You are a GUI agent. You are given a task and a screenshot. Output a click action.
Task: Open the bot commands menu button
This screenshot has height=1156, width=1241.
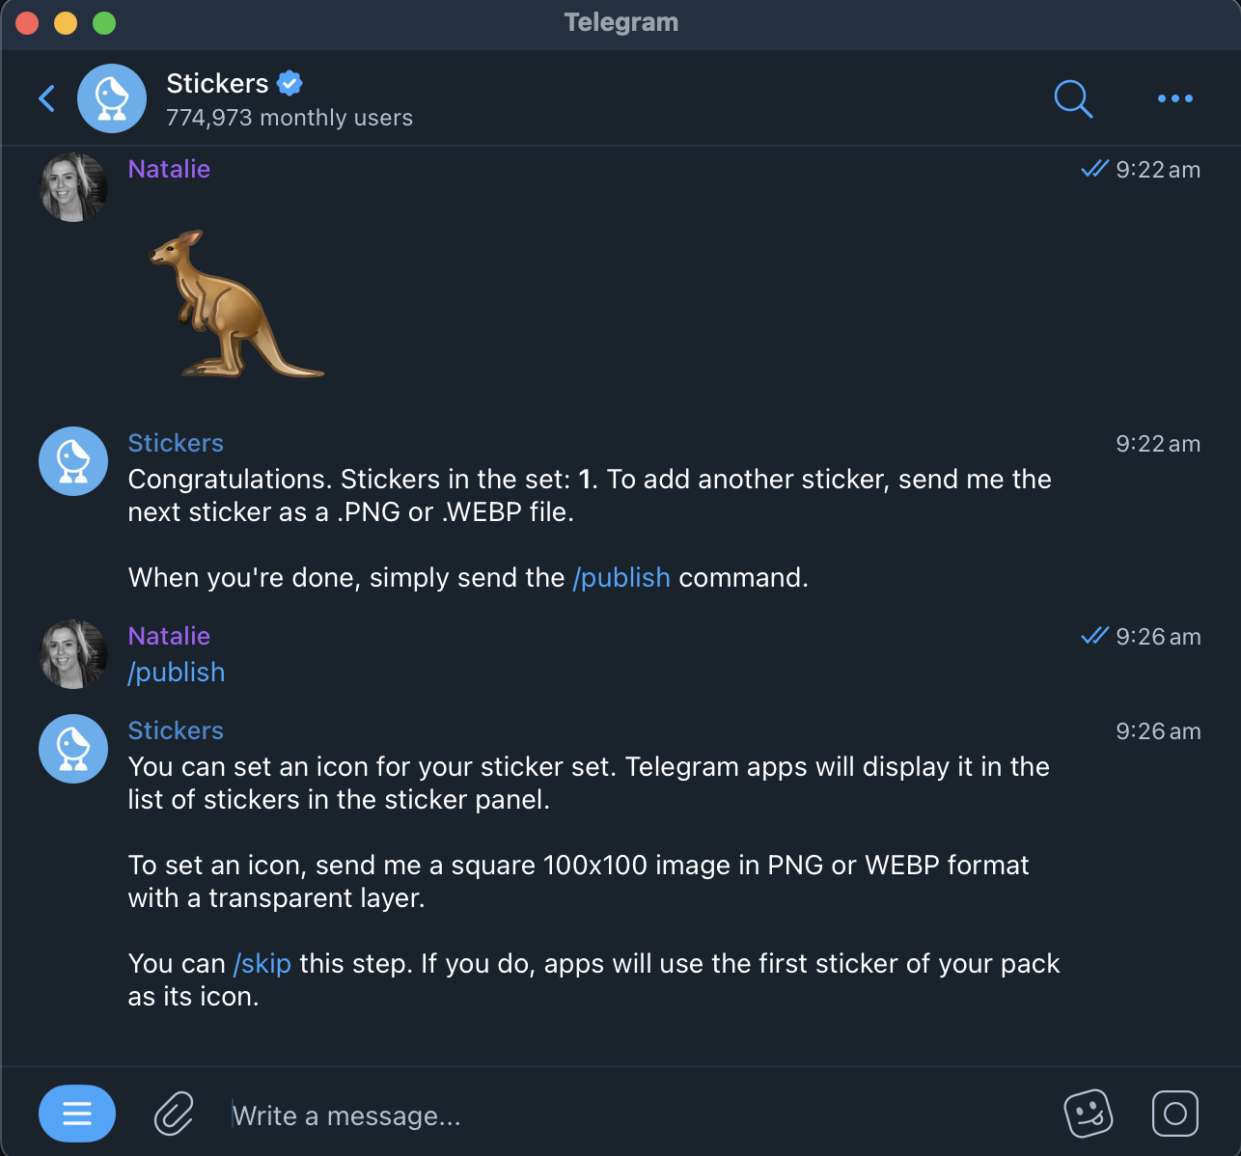(77, 1115)
